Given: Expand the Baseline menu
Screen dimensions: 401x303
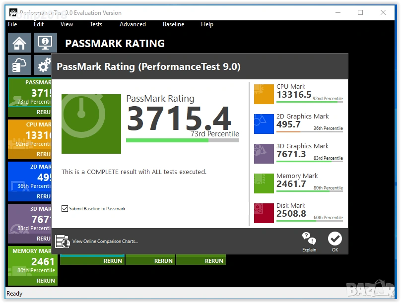Looking at the screenshot, I should tap(173, 24).
